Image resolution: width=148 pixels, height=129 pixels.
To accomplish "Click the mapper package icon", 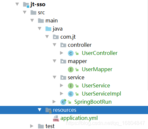I will coord(63,61).
